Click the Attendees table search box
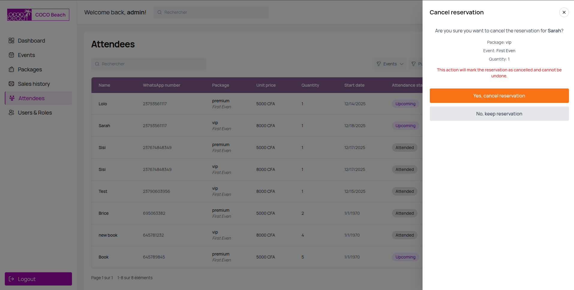The image size is (574, 290). pyautogui.click(x=149, y=64)
